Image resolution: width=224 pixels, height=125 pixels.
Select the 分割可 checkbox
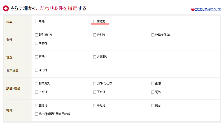[95, 35]
